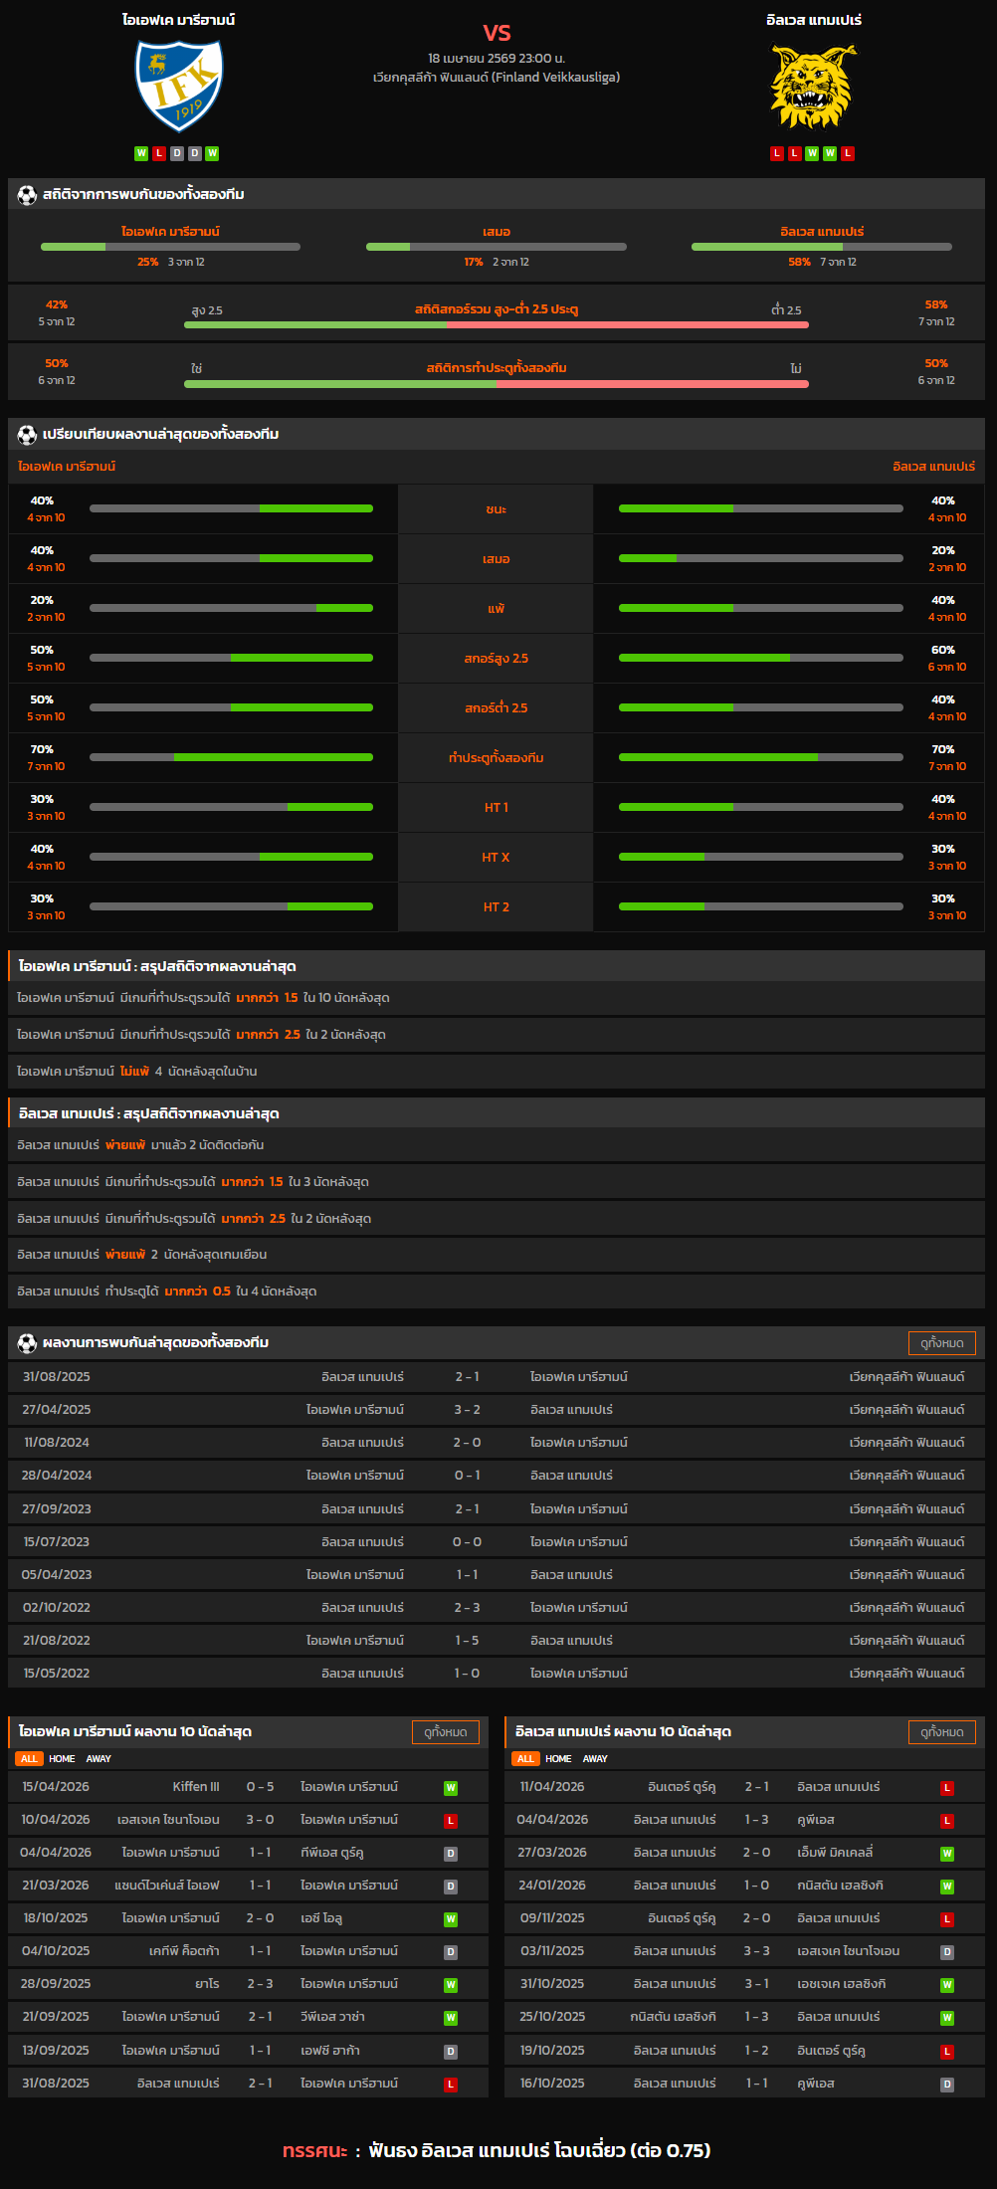Image resolution: width=997 pixels, height=2189 pixels.
Task: Click the IFK Mariehamn team crest logo
Action: pyautogui.click(x=179, y=87)
